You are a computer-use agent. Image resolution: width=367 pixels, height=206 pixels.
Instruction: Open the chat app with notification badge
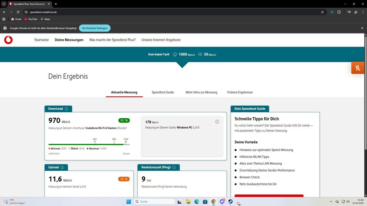pos(222,202)
